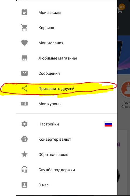This screenshot has width=130, height=196.
Task: Tap the shopping cart icon beside Корзина
Action: point(24,27)
